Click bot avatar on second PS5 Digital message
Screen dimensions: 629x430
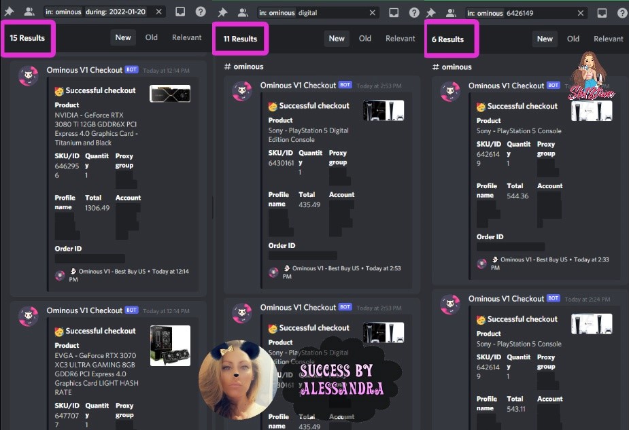click(242, 313)
